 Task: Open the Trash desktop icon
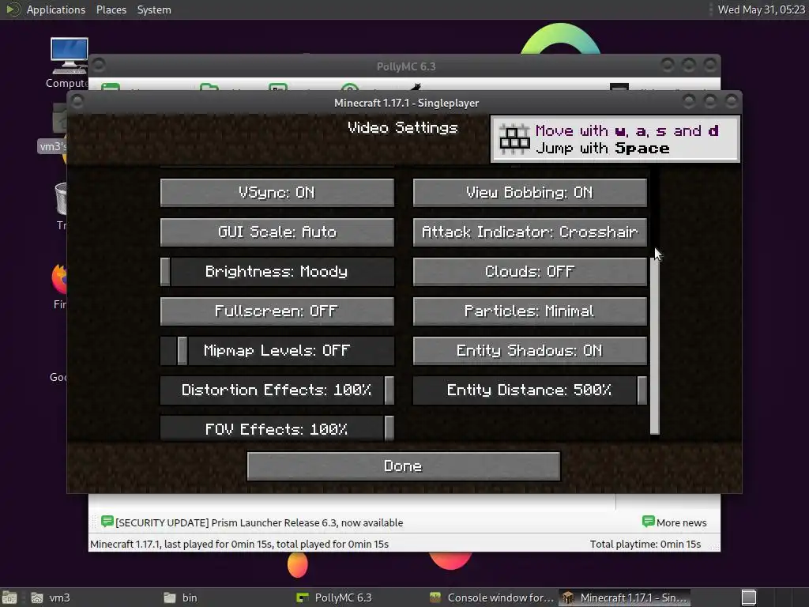click(x=62, y=205)
